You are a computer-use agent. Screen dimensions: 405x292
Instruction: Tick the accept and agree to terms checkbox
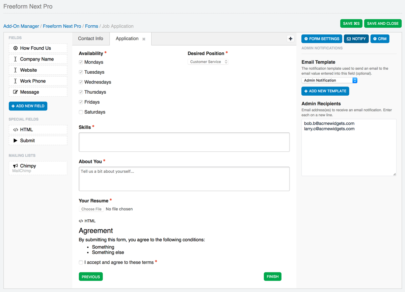pyautogui.click(x=81, y=262)
